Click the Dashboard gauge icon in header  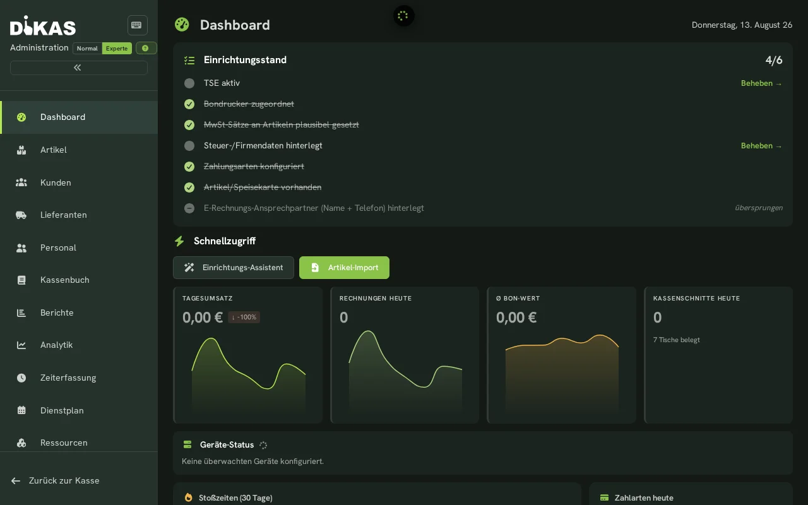point(182,25)
